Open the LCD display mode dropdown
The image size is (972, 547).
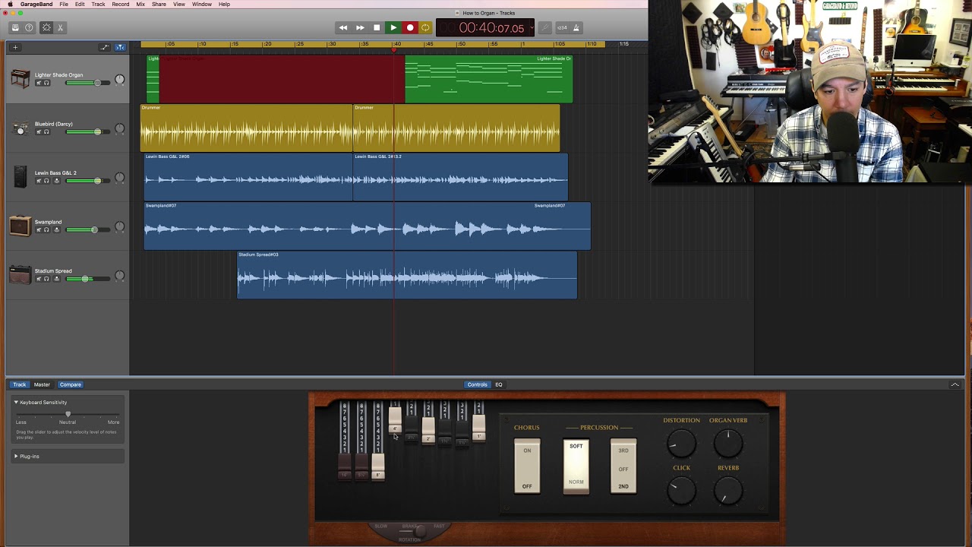[531, 27]
